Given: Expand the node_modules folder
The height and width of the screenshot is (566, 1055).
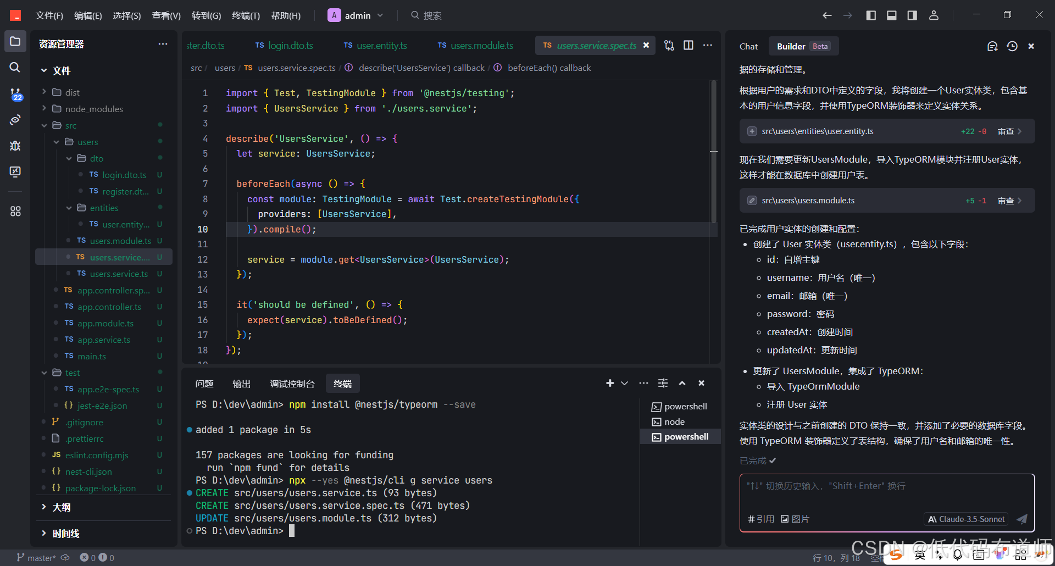Looking at the screenshot, I should [94, 109].
